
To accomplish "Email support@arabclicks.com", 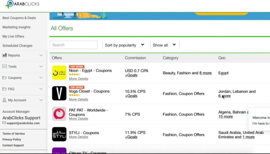I will (x=23, y=123).
